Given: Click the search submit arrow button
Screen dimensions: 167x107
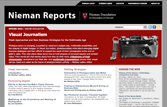Looking at the screenshot, I should pyautogui.click(x=145, y=27).
